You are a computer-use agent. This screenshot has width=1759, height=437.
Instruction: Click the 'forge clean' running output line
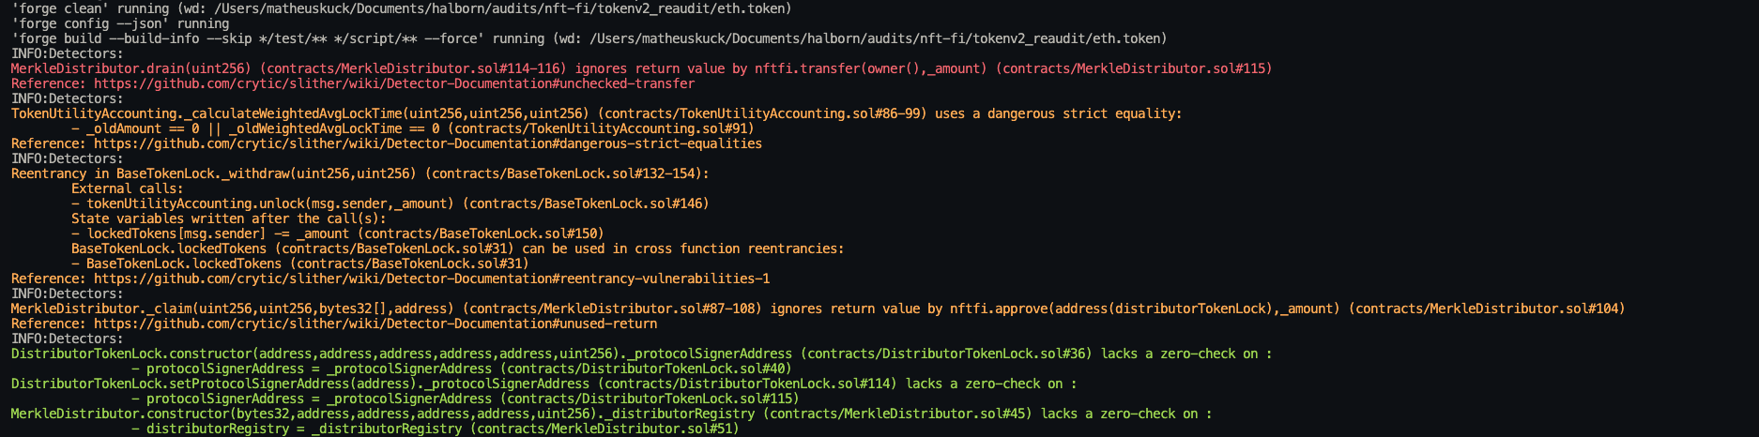(402, 8)
